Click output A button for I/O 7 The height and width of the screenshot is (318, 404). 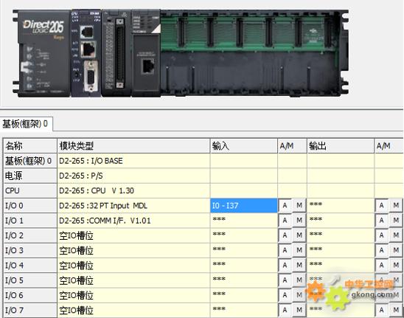(382, 310)
